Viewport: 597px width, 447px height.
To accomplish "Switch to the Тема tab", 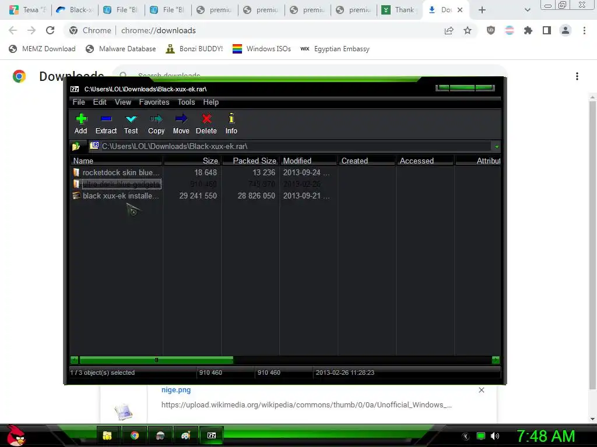I will [x=28, y=10].
